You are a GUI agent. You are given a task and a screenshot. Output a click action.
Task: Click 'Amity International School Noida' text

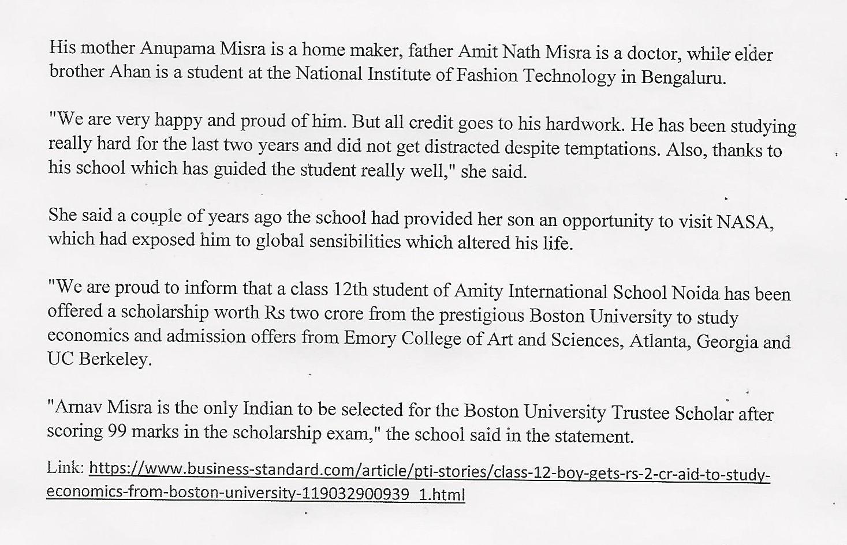pyautogui.click(x=587, y=292)
